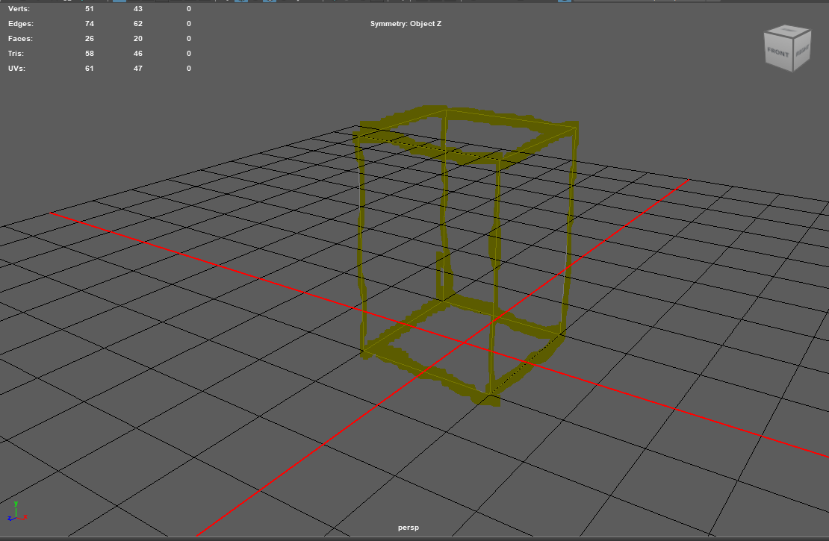The image size is (829, 541).
Task: Click the 'UVs:' label in the poly count HUD
Action: (16, 68)
